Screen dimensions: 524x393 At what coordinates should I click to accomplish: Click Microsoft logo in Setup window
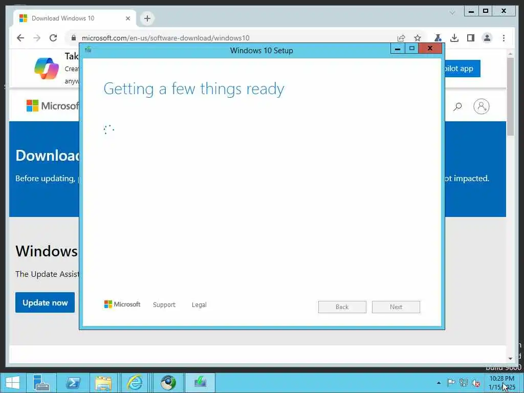tap(122, 304)
